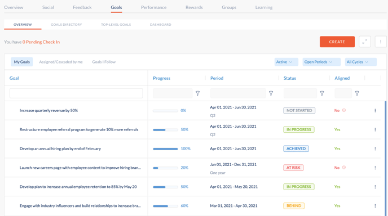Click the Status filter input field
Screen dimensions: 388x216
pos(300,93)
